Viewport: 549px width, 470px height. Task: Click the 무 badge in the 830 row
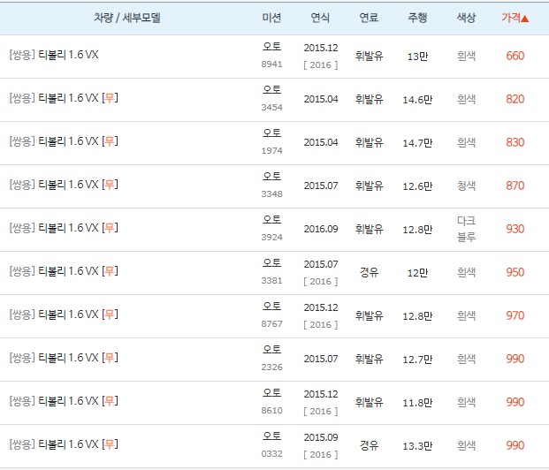(110, 141)
